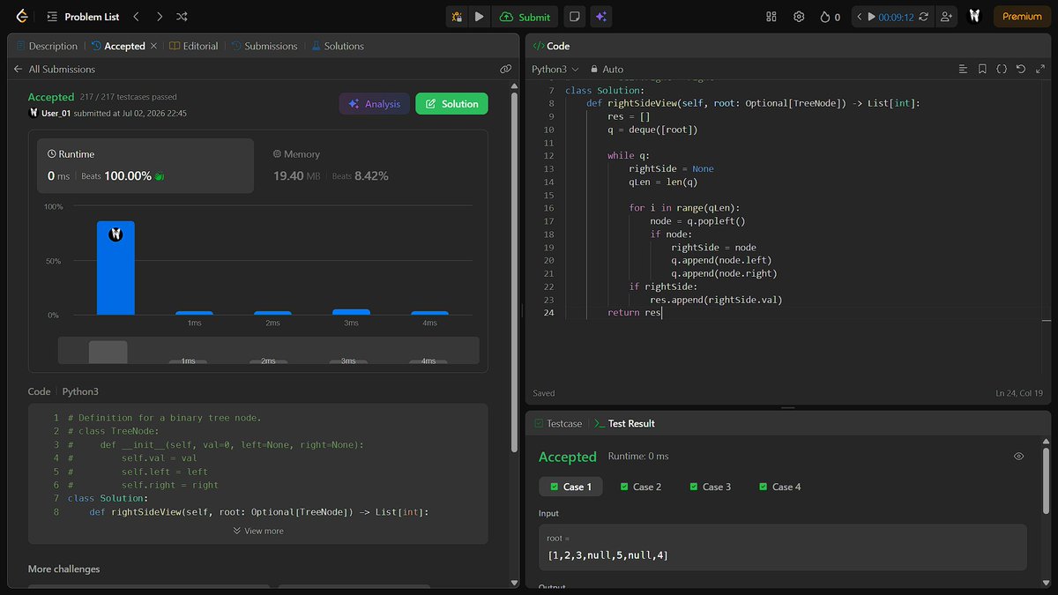This screenshot has height=595, width=1058.
Task: Pick a random problem with shuffle icon
Action: (x=182, y=17)
